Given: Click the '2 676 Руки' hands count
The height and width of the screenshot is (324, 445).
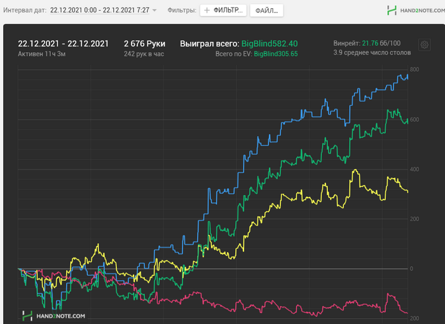Looking at the screenshot, I should (144, 44).
